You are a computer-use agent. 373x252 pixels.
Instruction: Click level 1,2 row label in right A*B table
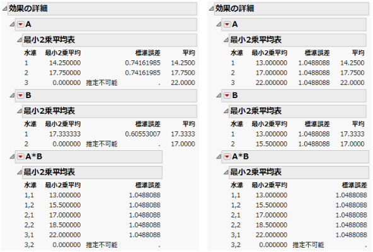click(236, 205)
